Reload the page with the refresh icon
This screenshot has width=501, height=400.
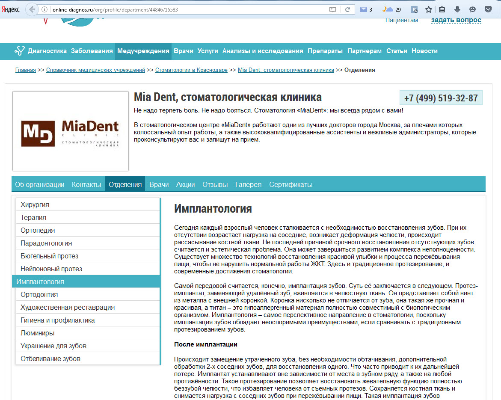point(348,9)
